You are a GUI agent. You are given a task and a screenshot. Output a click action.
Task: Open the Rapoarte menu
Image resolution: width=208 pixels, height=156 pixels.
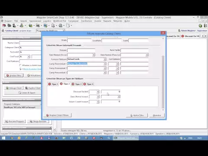(107, 21)
